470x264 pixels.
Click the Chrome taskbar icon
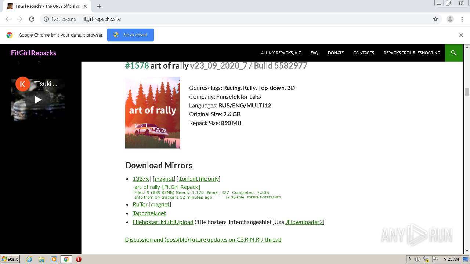tap(66, 259)
